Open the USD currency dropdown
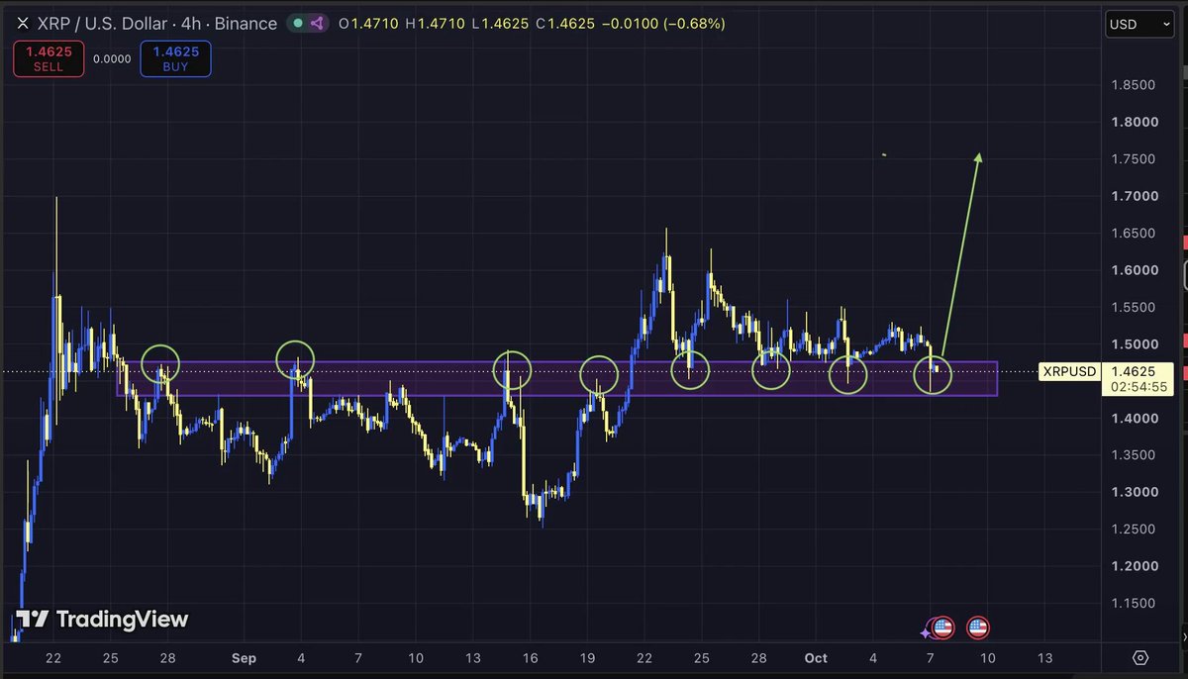 click(1138, 24)
